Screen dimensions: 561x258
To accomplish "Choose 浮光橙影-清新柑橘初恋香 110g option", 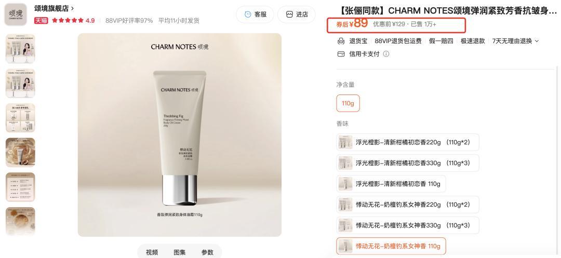I will (x=391, y=184).
